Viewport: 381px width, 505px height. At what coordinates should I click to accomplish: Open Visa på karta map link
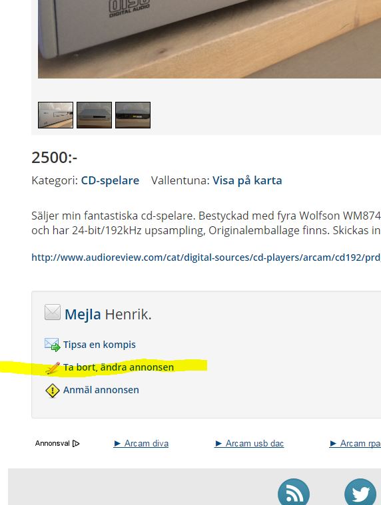[247, 180]
